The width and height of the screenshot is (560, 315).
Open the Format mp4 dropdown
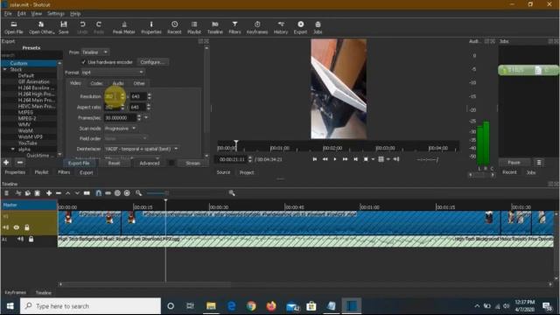113,73
